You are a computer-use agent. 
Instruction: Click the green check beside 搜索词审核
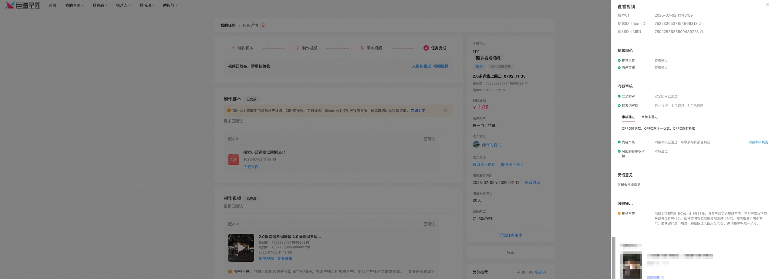click(619, 105)
